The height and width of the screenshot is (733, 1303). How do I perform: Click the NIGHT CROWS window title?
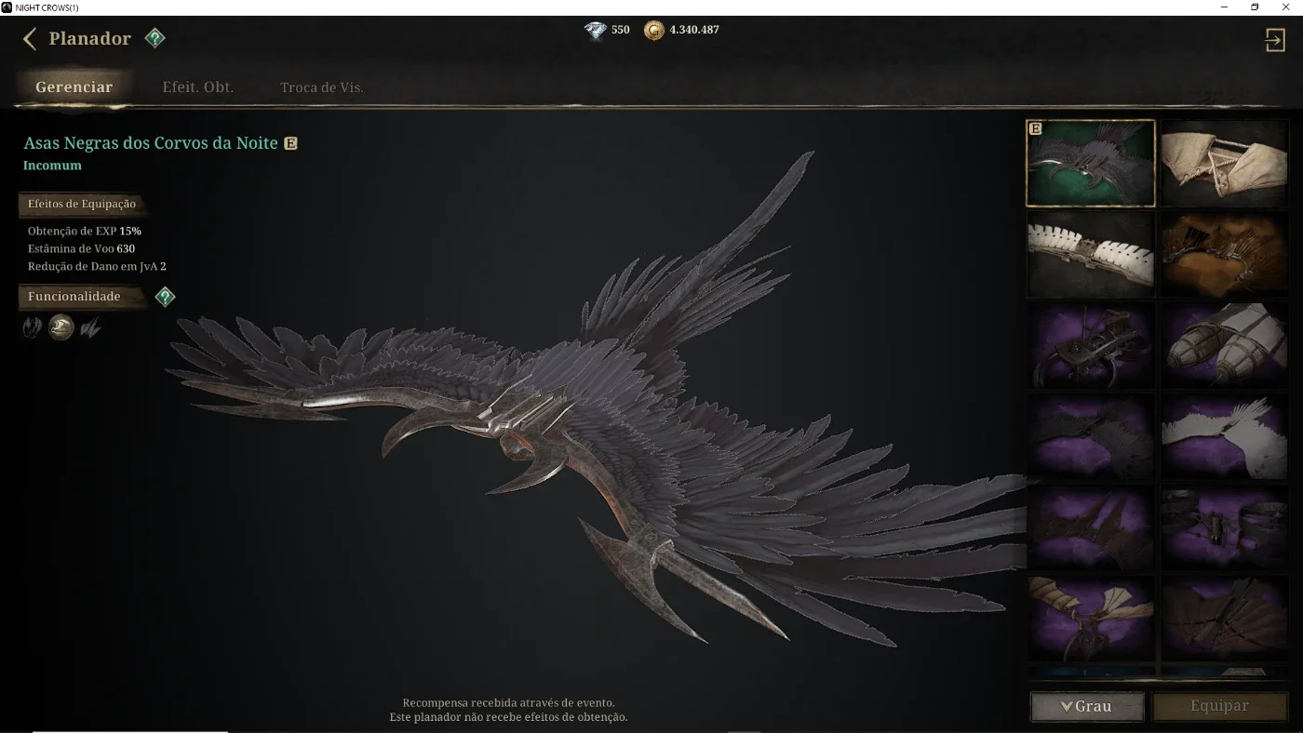pyautogui.click(x=47, y=7)
